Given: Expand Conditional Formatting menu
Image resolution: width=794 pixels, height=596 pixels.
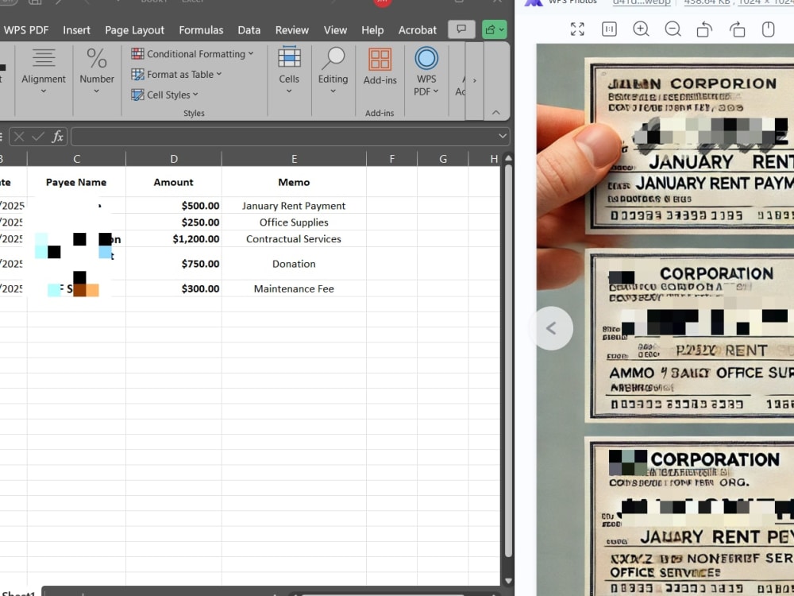Looking at the screenshot, I should click(192, 54).
